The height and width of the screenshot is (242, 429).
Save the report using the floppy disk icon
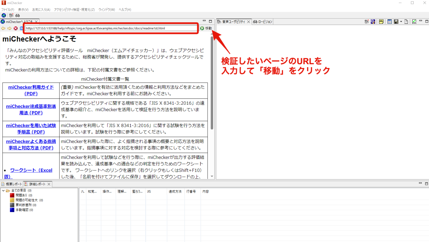(x=396, y=22)
